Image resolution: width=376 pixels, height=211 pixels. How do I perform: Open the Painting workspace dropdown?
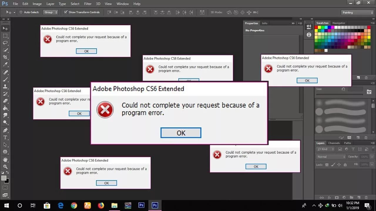coord(357,13)
